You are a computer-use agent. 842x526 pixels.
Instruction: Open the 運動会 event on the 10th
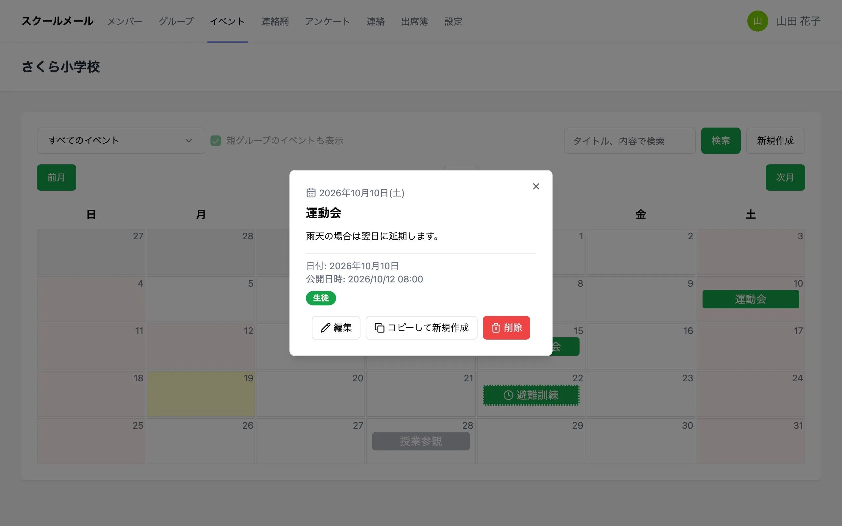click(751, 299)
